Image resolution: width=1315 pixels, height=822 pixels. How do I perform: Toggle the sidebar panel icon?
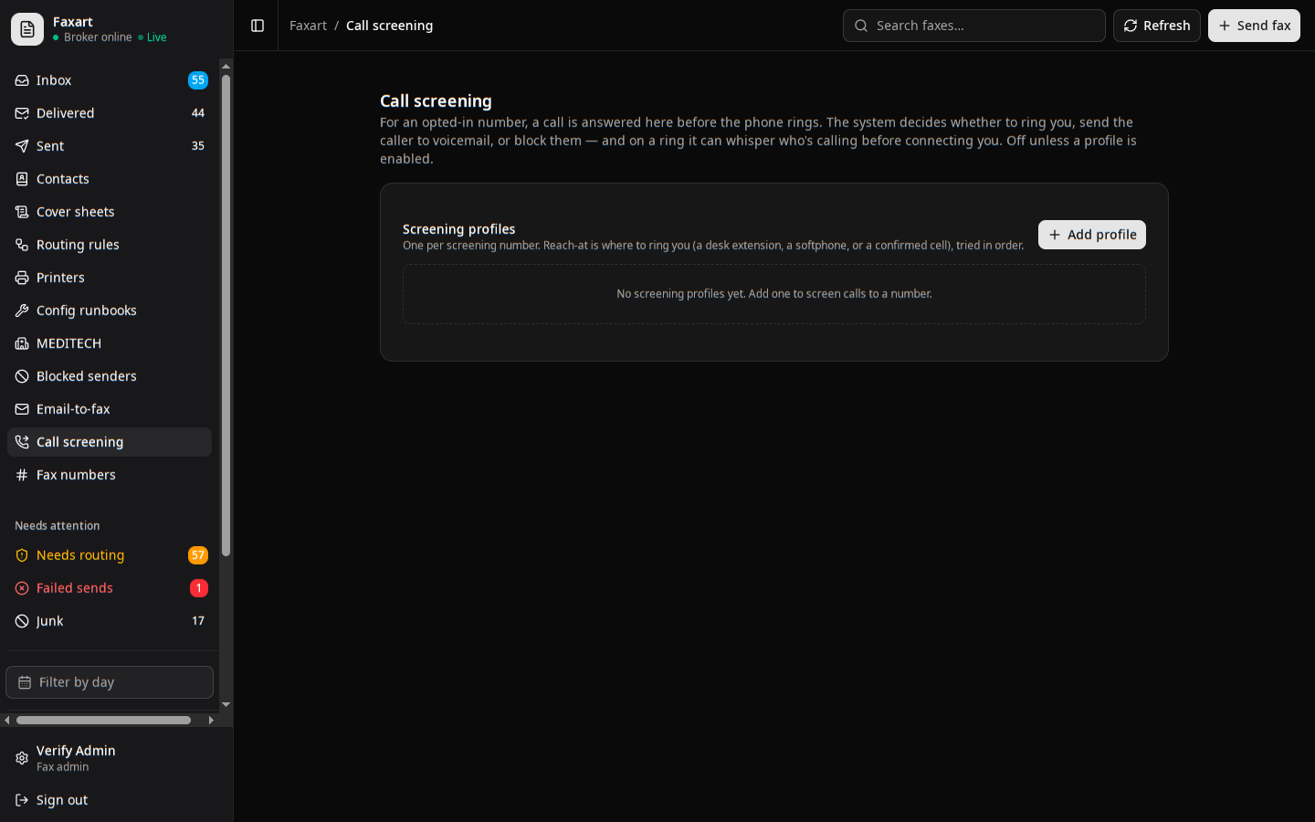tap(258, 26)
